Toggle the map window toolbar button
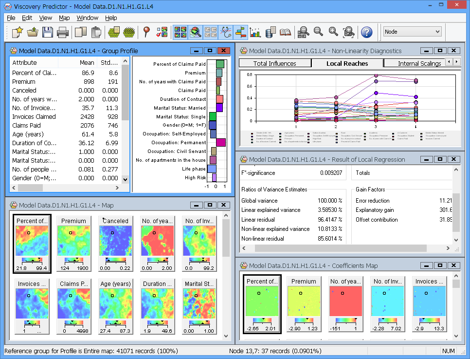The height and width of the screenshot is (359, 470). pos(180,32)
